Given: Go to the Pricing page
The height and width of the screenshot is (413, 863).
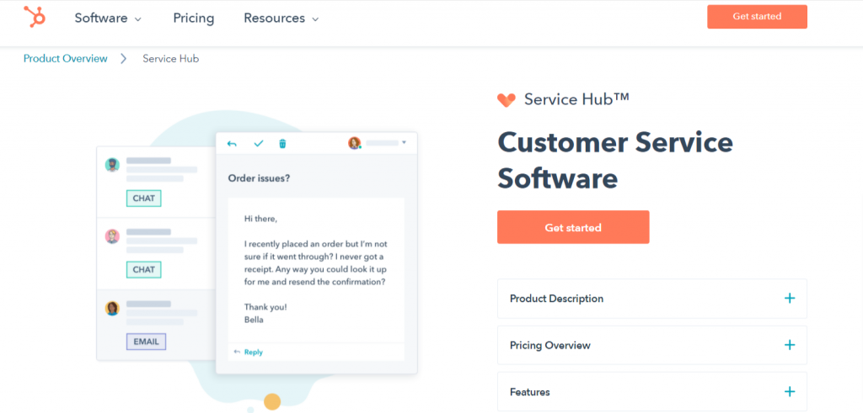Looking at the screenshot, I should tap(194, 19).
